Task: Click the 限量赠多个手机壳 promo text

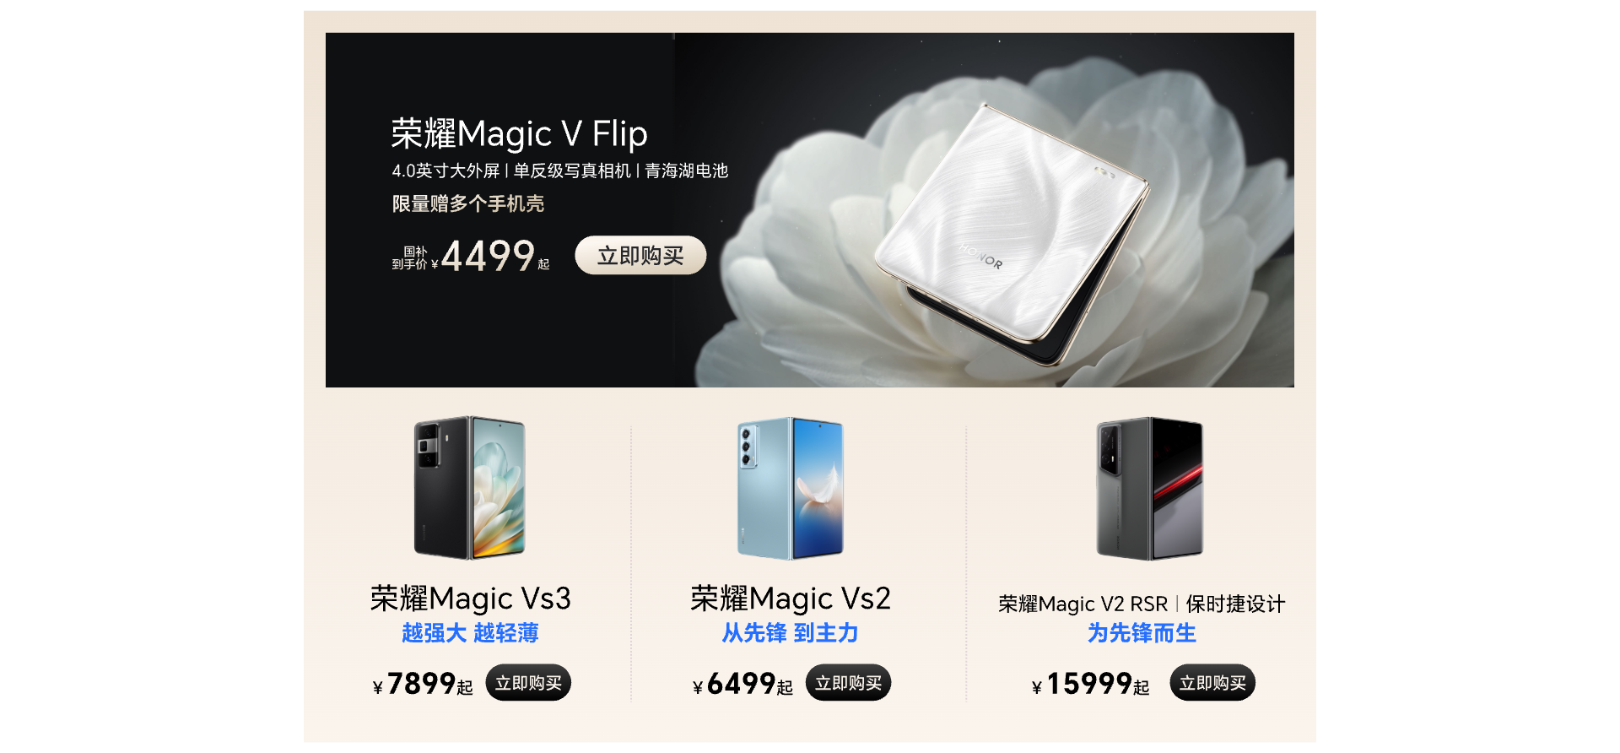Action: 468,203
